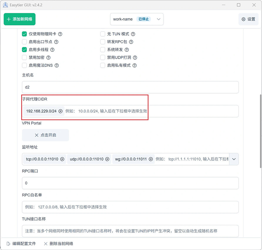Minimize the Easytier window
The width and height of the screenshot is (262, 250).
tap(223, 5)
